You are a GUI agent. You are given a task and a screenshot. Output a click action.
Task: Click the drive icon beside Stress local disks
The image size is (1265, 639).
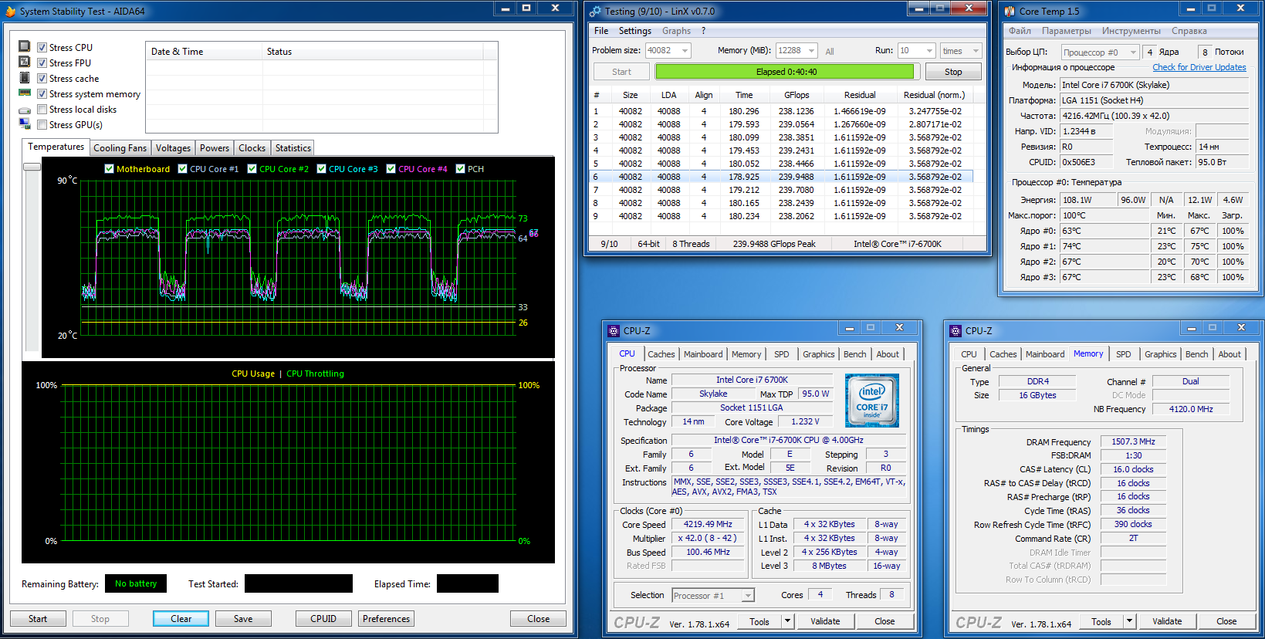[25, 110]
